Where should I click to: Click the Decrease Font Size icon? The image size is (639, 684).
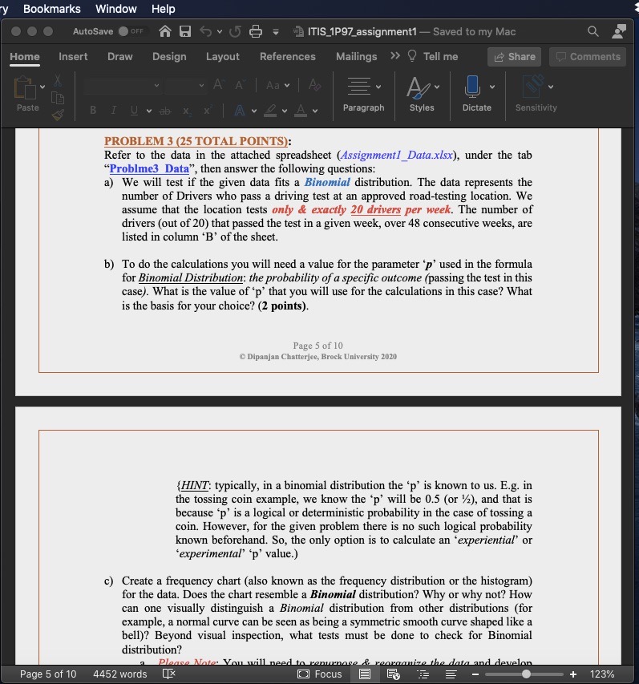point(240,85)
